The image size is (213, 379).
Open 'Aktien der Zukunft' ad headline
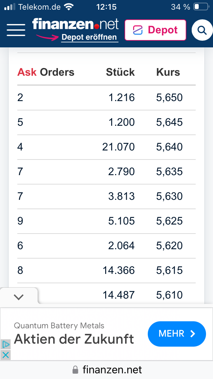pyautogui.click(x=74, y=339)
